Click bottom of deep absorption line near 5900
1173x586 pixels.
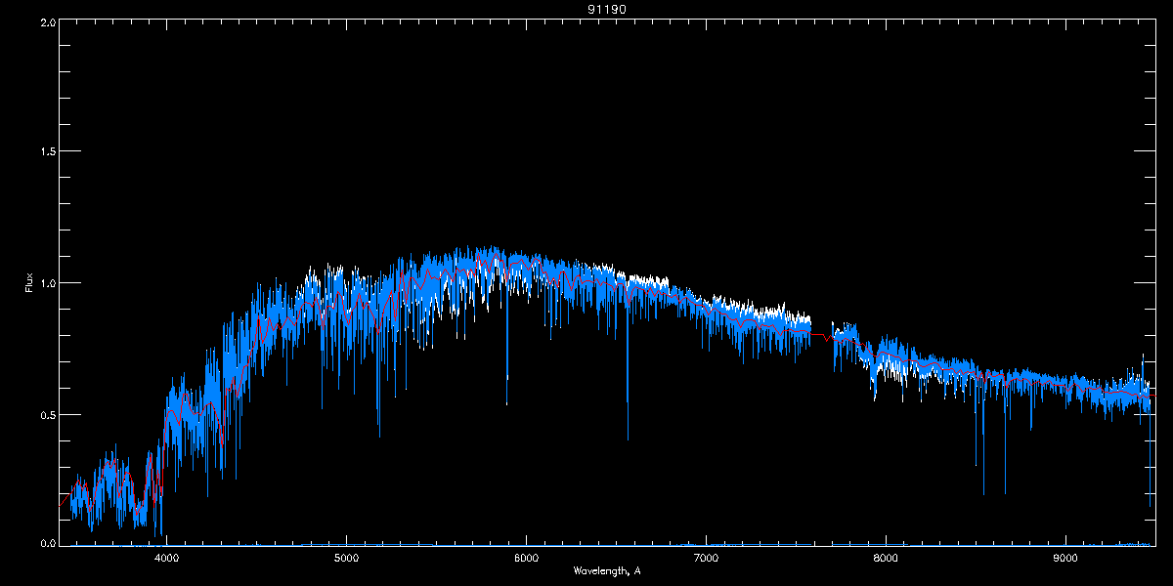pos(506,402)
